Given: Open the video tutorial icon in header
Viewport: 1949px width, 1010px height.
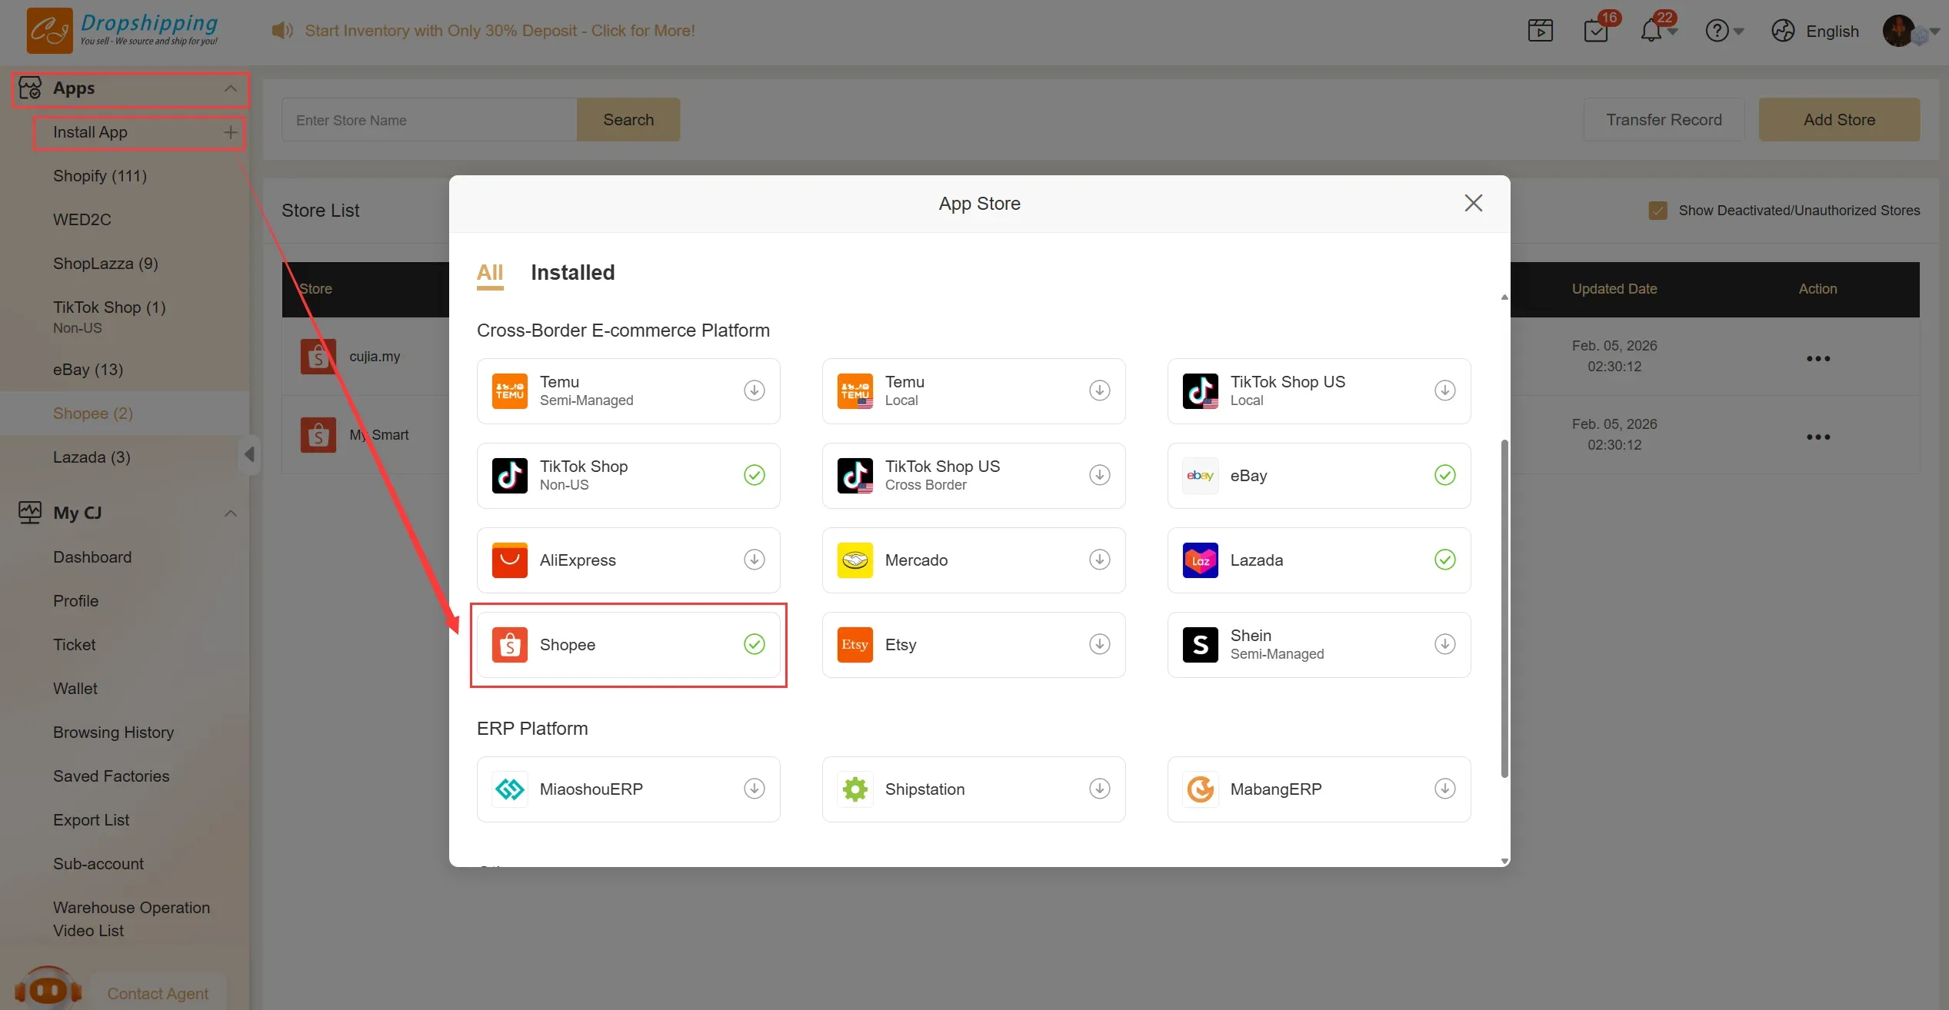Looking at the screenshot, I should (x=1540, y=32).
